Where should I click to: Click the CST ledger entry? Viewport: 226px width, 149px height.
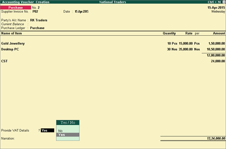tap(5, 61)
